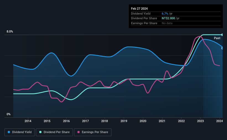Toggle the Earnings Per Share legend series
227x140 pixels.
(x=93, y=132)
